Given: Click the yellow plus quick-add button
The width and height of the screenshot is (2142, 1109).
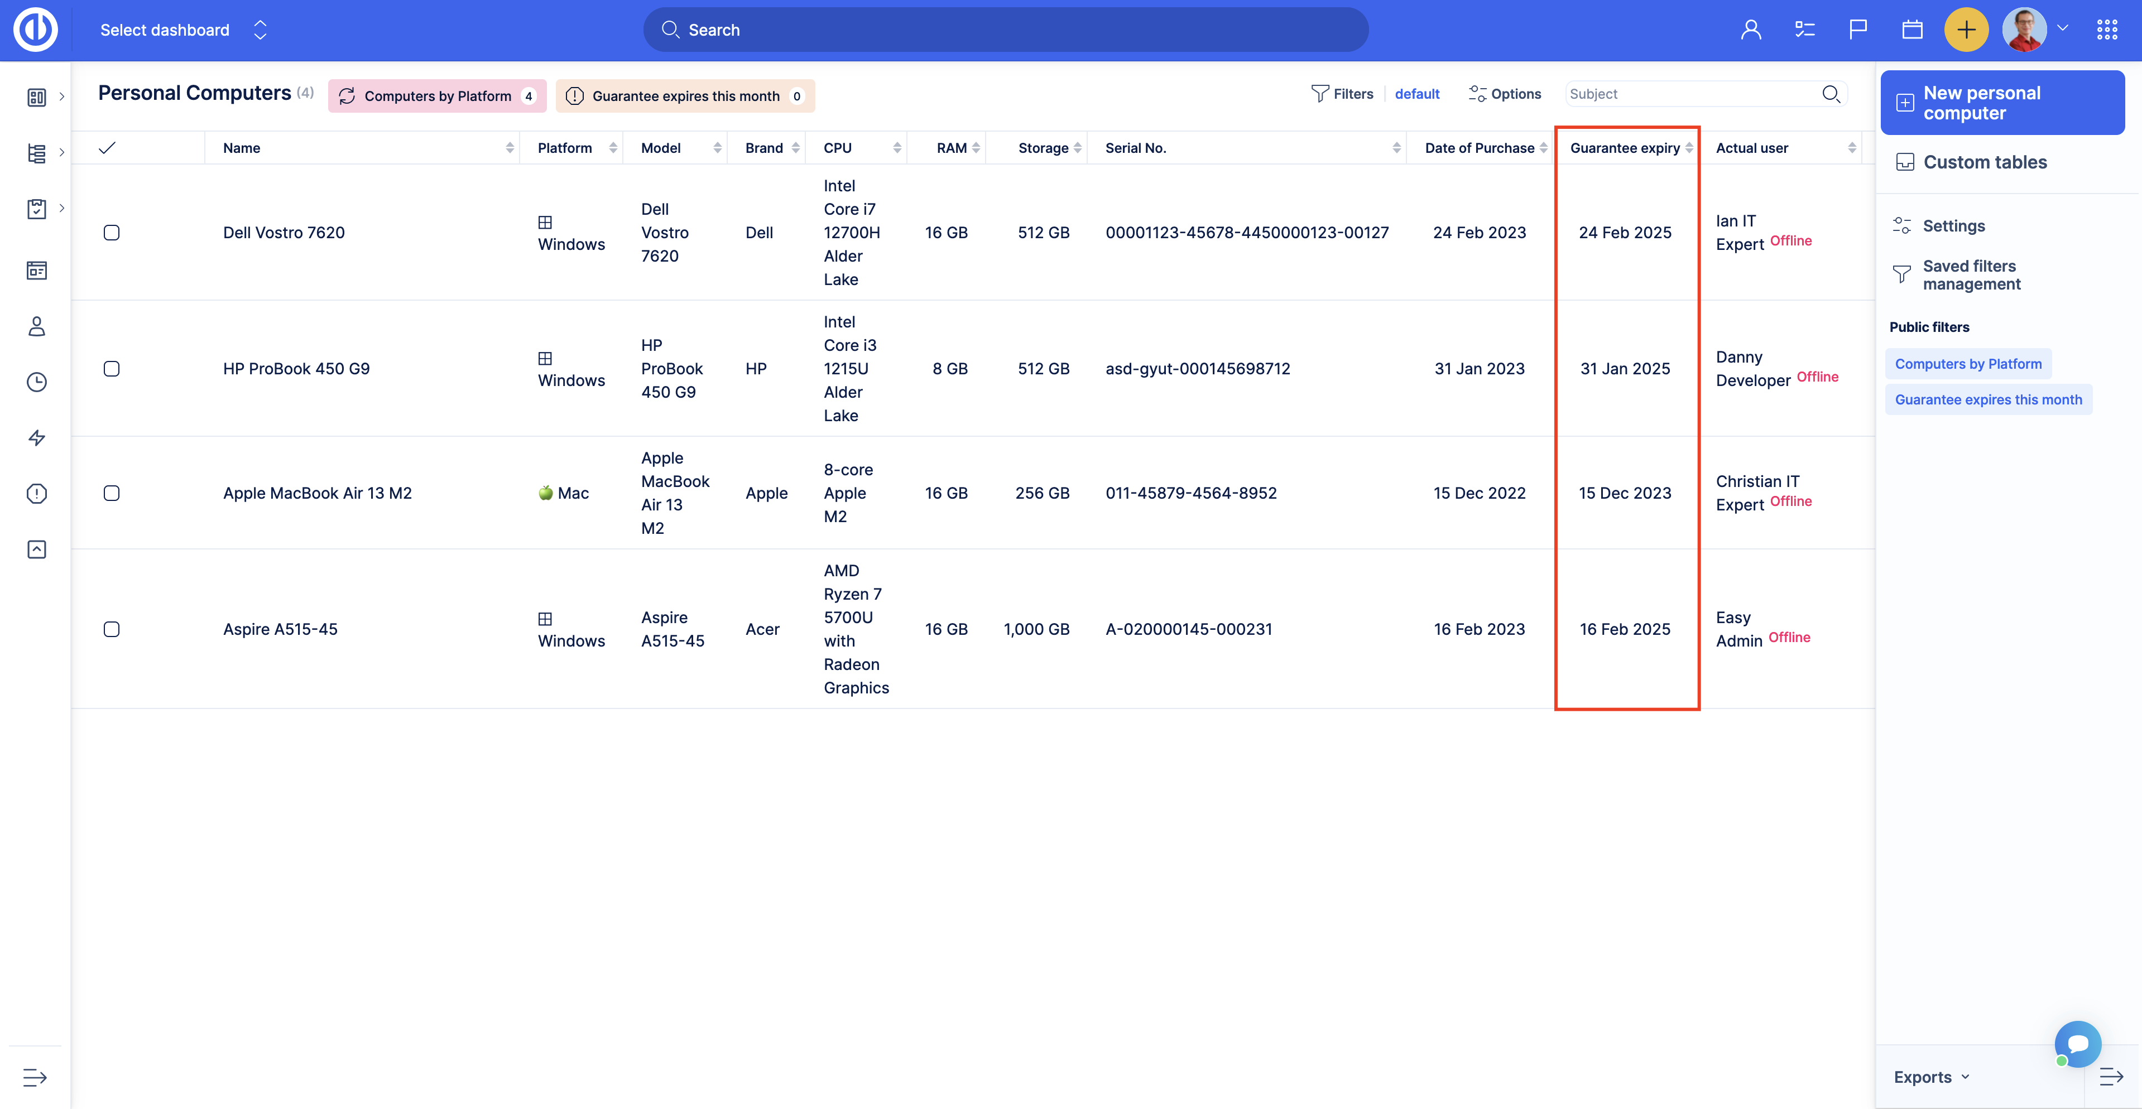Looking at the screenshot, I should [1966, 30].
